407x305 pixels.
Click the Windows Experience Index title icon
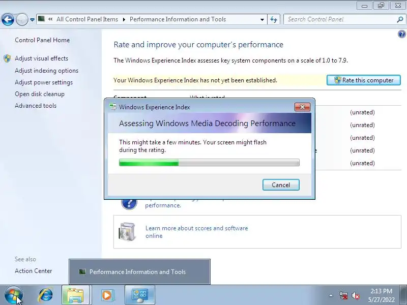[x=113, y=107]
